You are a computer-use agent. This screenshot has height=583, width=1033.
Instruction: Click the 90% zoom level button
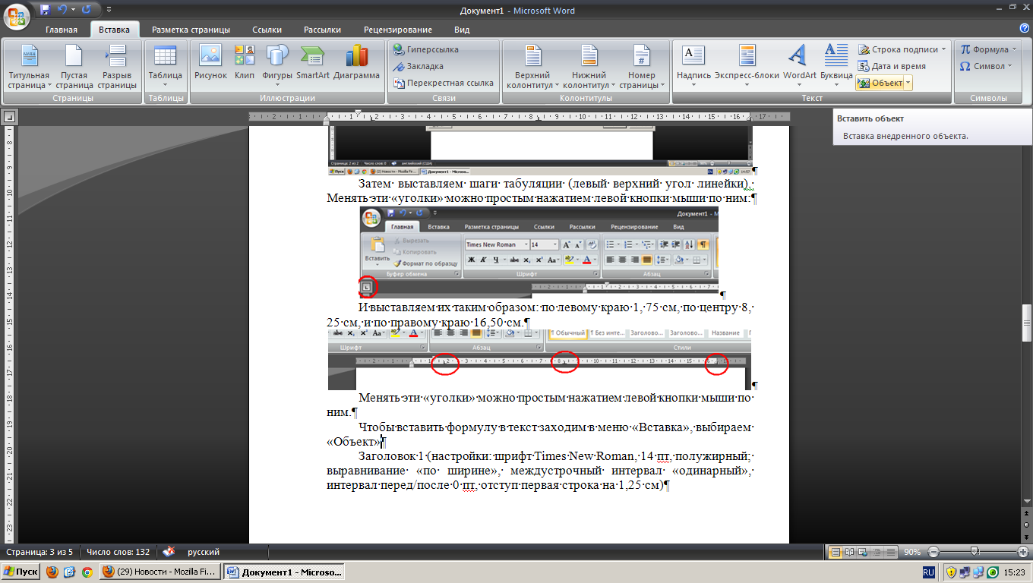(x=913, y=552)
